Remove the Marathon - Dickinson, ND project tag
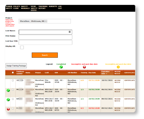 tap(46, 21)
